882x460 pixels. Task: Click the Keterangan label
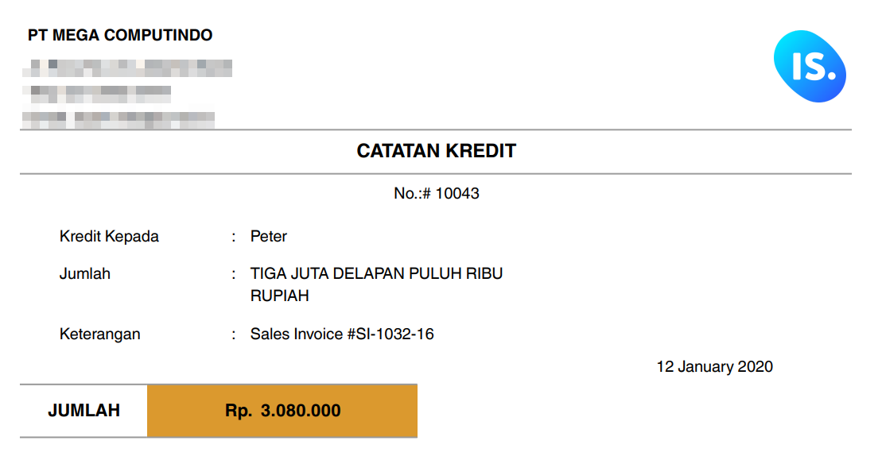100,334
